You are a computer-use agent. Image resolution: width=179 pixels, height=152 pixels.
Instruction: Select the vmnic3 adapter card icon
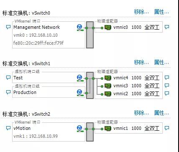pyautogui.click(x=108, y=86)
